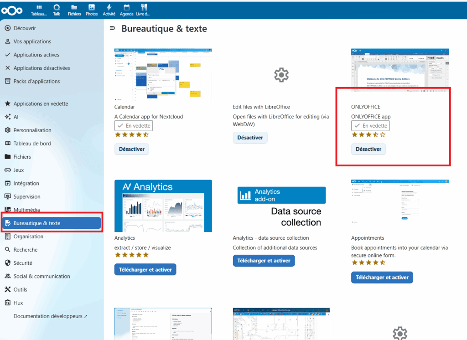Open the Sécurité category

pos(23,263)
